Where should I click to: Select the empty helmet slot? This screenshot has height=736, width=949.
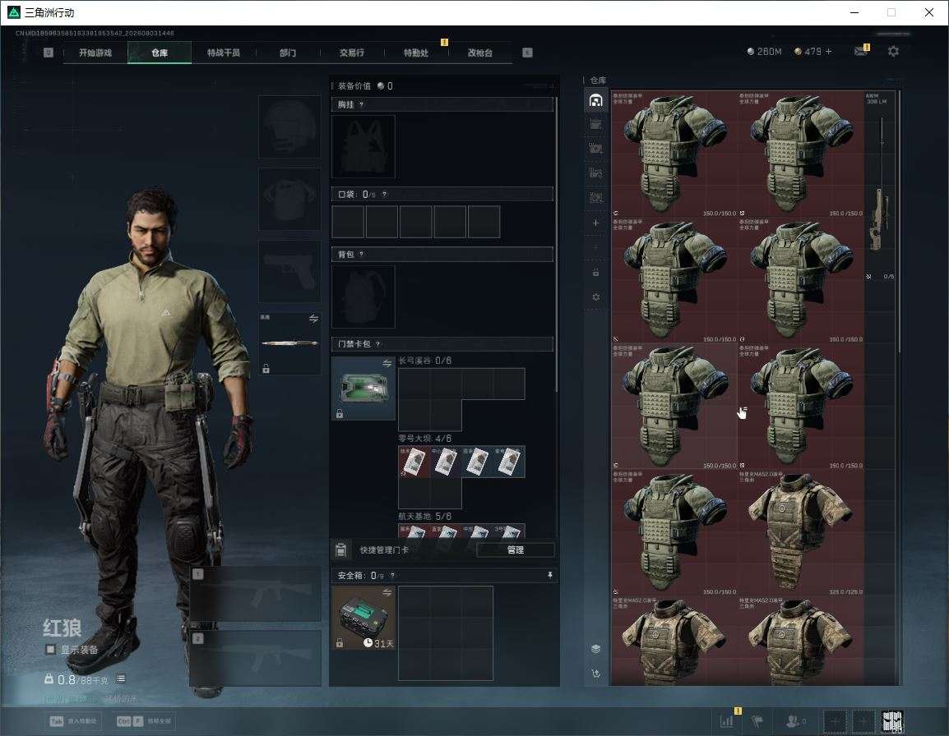[290, 127]
